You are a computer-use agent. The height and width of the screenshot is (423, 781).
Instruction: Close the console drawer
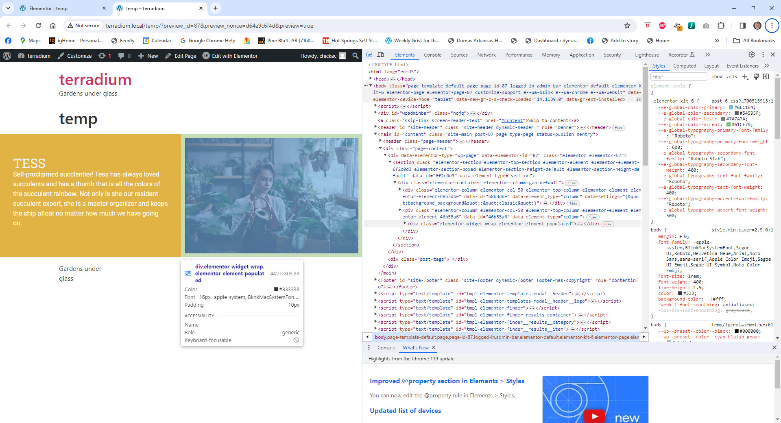(774, 347)
